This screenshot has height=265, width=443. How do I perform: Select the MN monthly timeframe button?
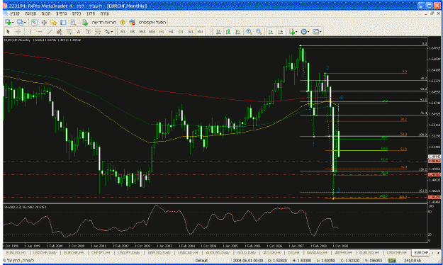point(200,32)
